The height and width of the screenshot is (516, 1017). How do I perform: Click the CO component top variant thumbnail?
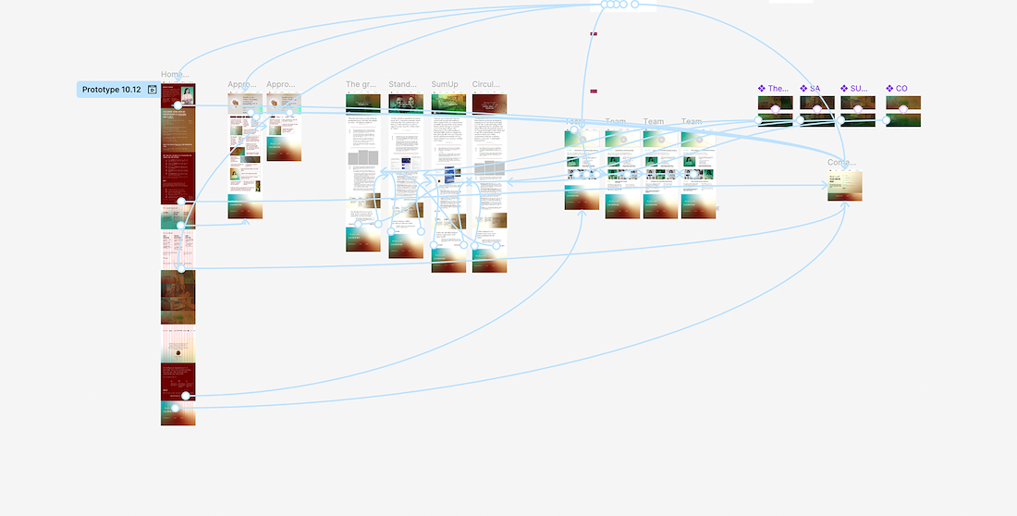903,103
